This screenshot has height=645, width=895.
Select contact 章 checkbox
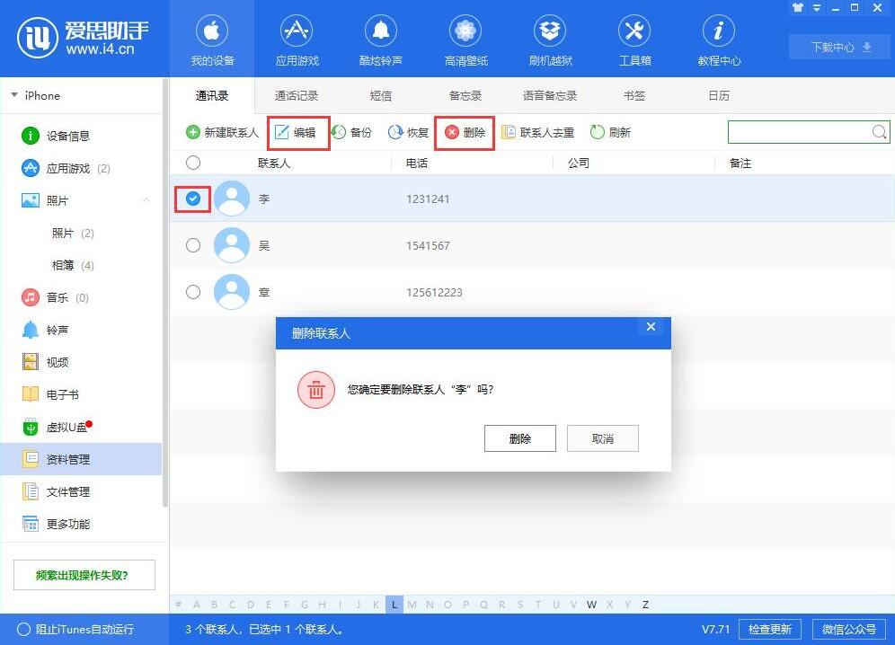point(193,292)
